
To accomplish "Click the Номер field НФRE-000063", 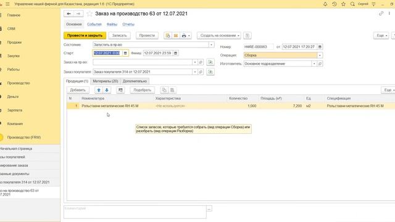I will pyautogui.click(x=259, y=47).
